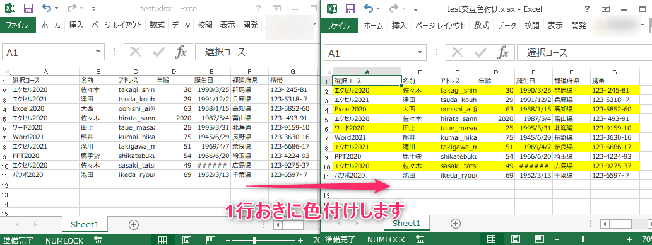Image resolution: width=652 pixels, height=245 pixels.
Task: Add new sheet in left window
Action: pos(133,225)
